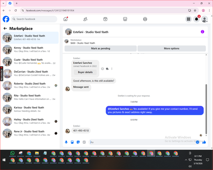This screenshot has height=170, width=213.
Task: Click the Facebook logo icon
Action: coord(6,19)
